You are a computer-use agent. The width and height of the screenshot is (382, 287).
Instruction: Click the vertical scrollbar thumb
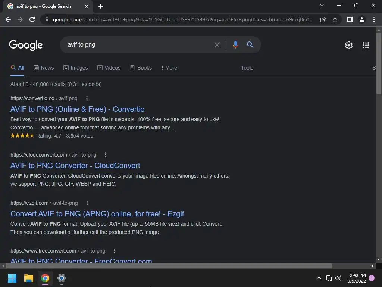point(379,64)
